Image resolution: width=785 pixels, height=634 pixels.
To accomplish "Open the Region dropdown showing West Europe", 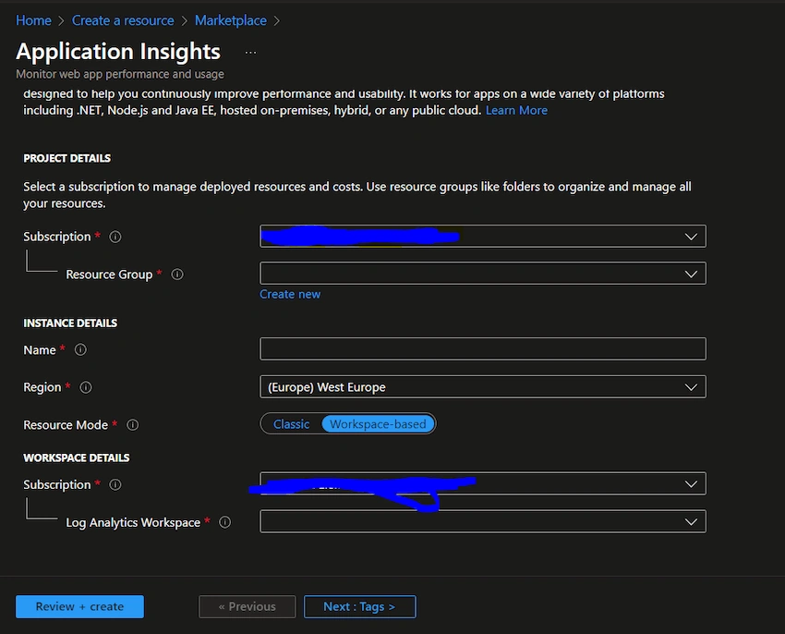I will [483, 387].
